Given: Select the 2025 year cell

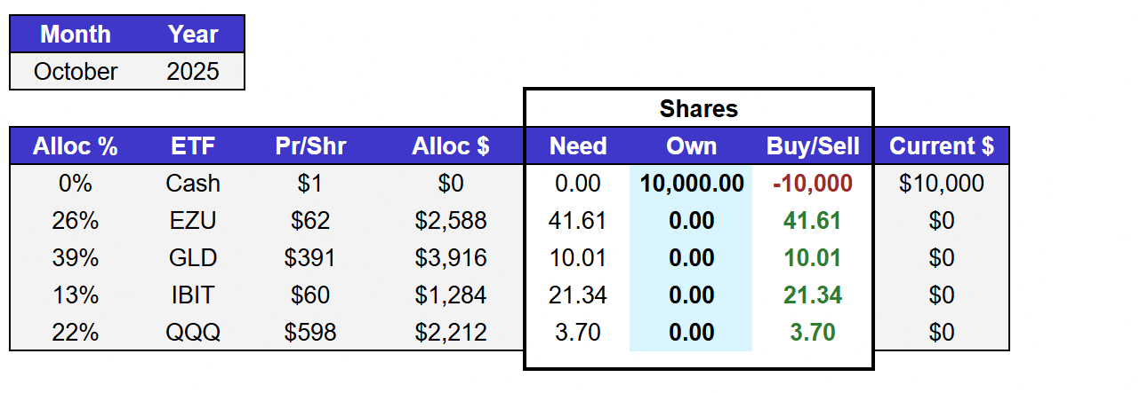Looking at the screenshot, I should pos(193,72).
